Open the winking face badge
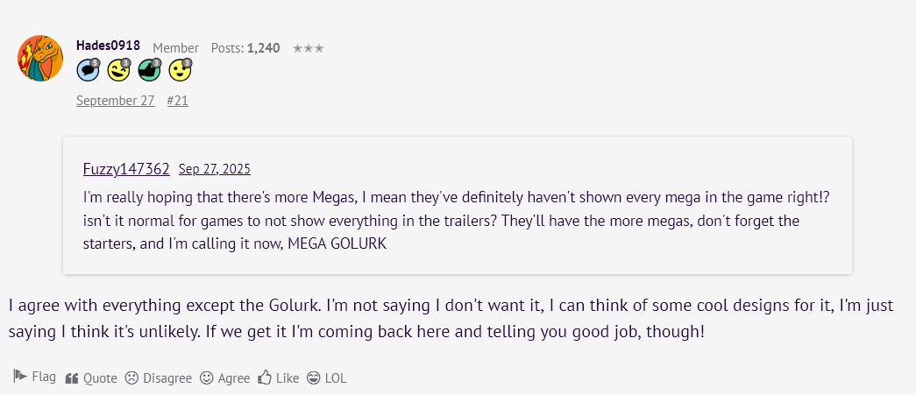The image size is (916, 395). click(118, 70)
